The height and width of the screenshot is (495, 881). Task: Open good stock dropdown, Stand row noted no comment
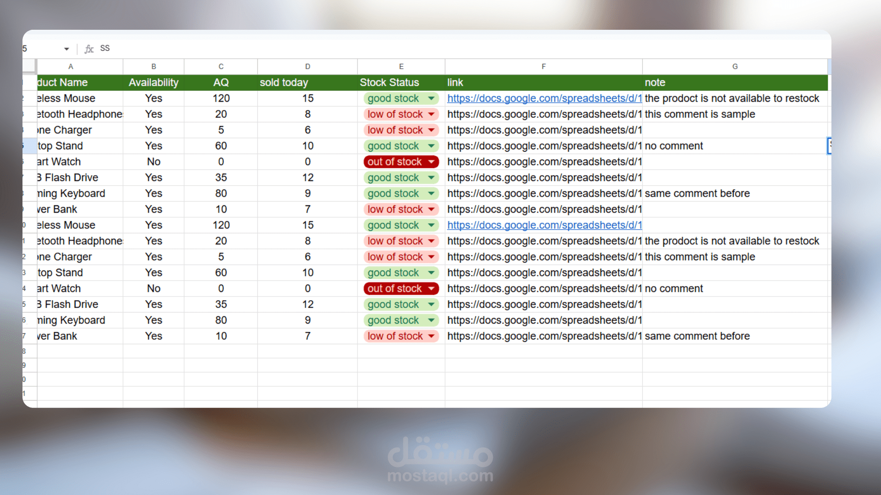(x=431, y=146)
